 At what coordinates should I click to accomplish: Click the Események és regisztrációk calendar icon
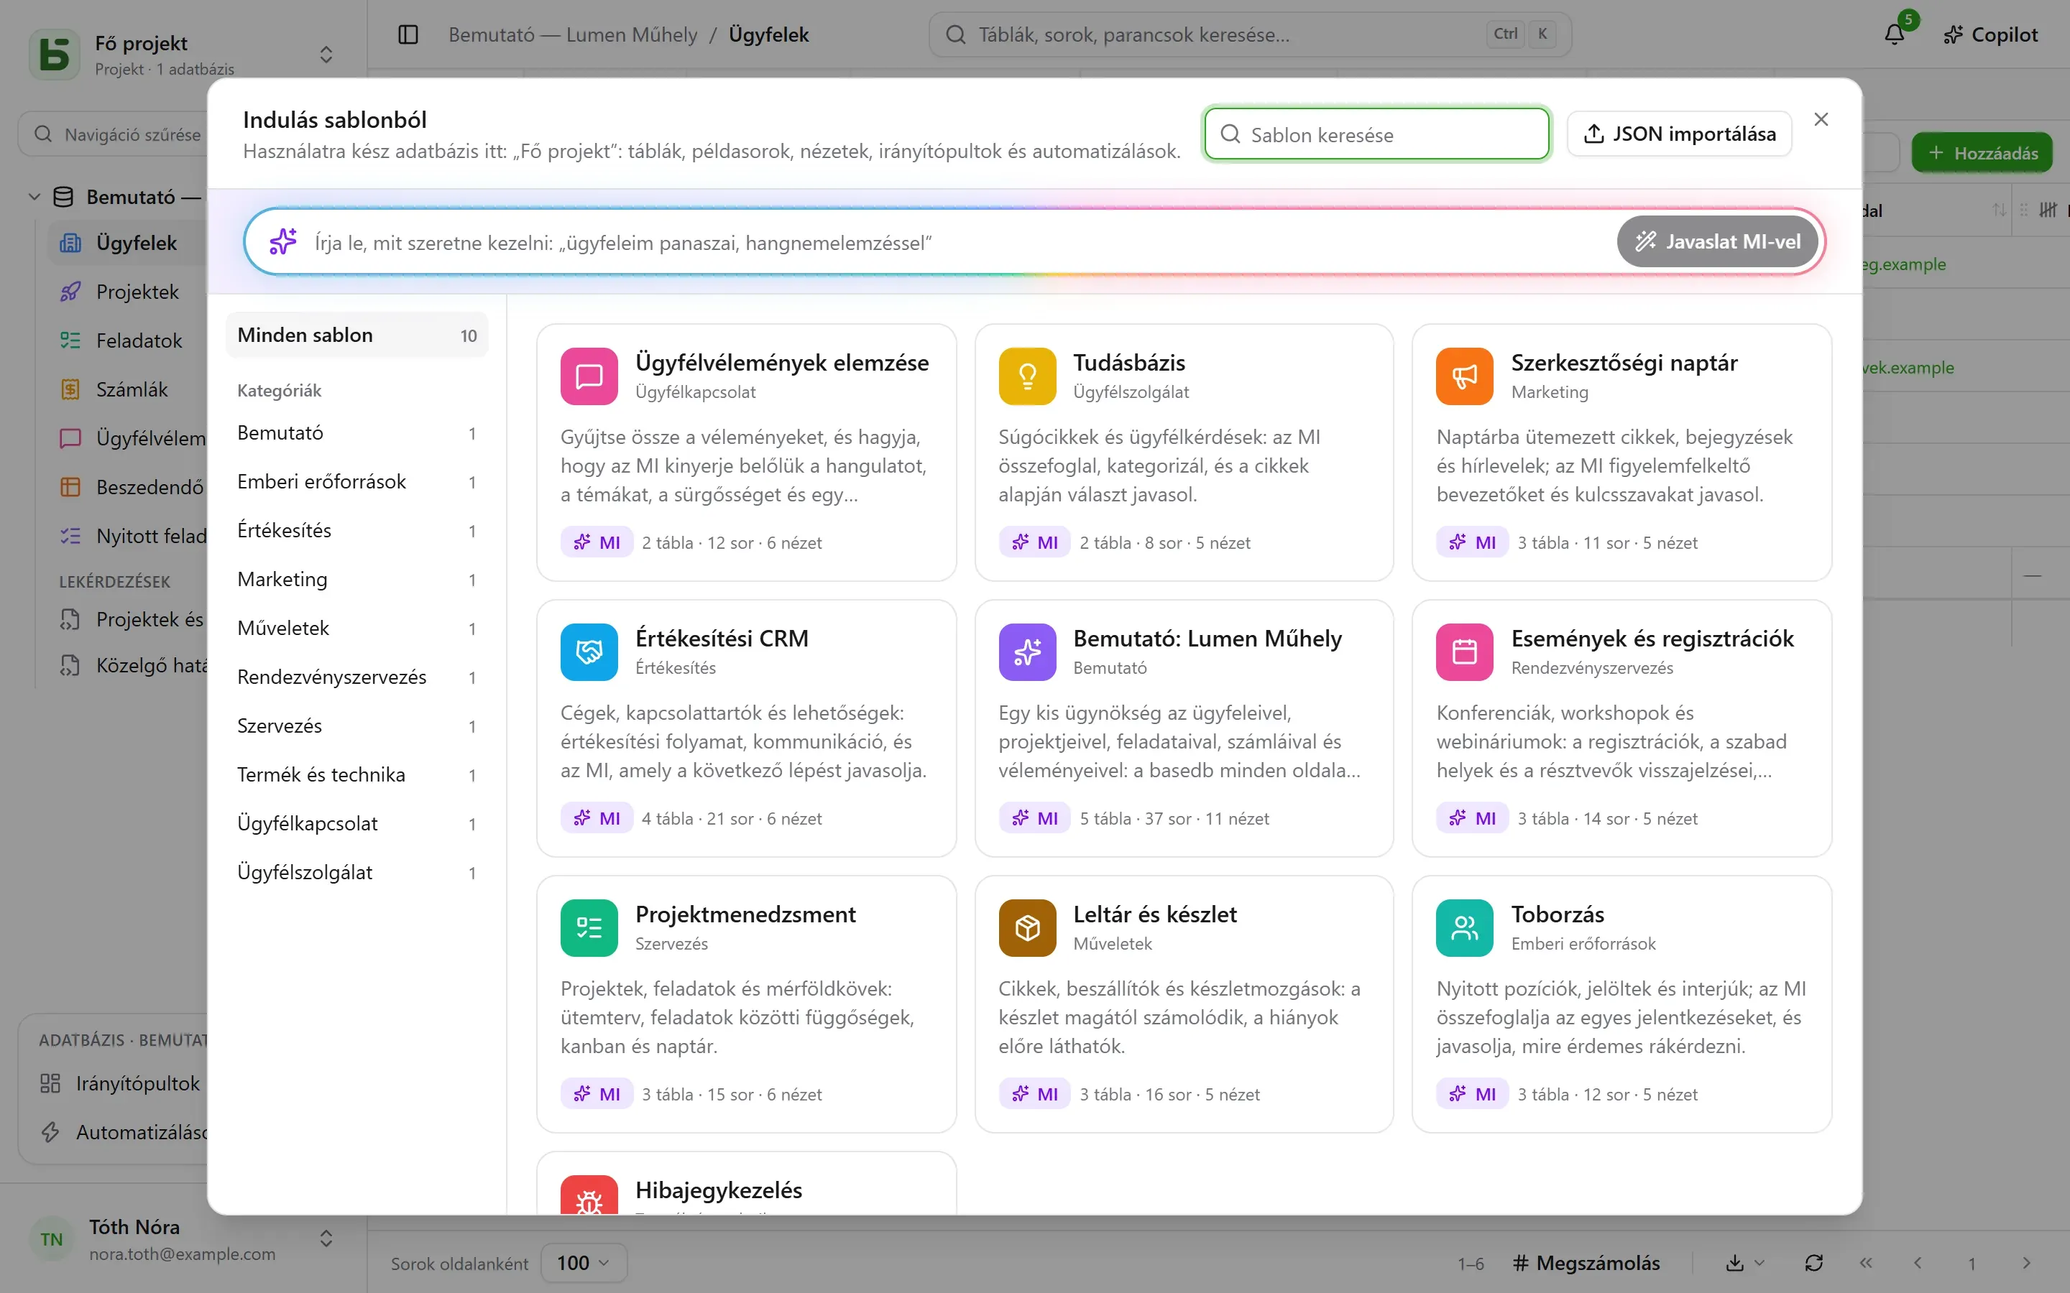coord(1464,652)
